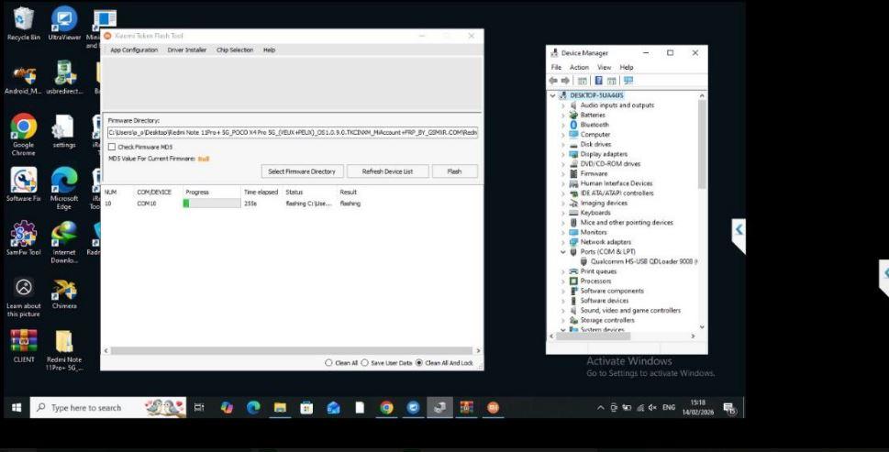Launch Chimera from the desktop
The height and width of the screenshot is (452, 889).
[64, 292]
